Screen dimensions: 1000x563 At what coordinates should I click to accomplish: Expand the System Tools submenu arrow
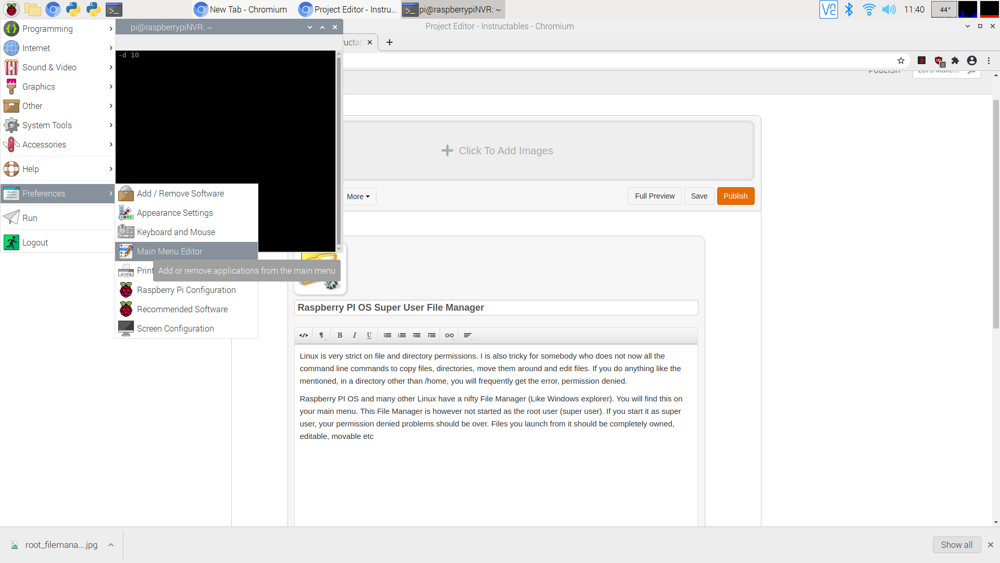(x=111, y=125)
